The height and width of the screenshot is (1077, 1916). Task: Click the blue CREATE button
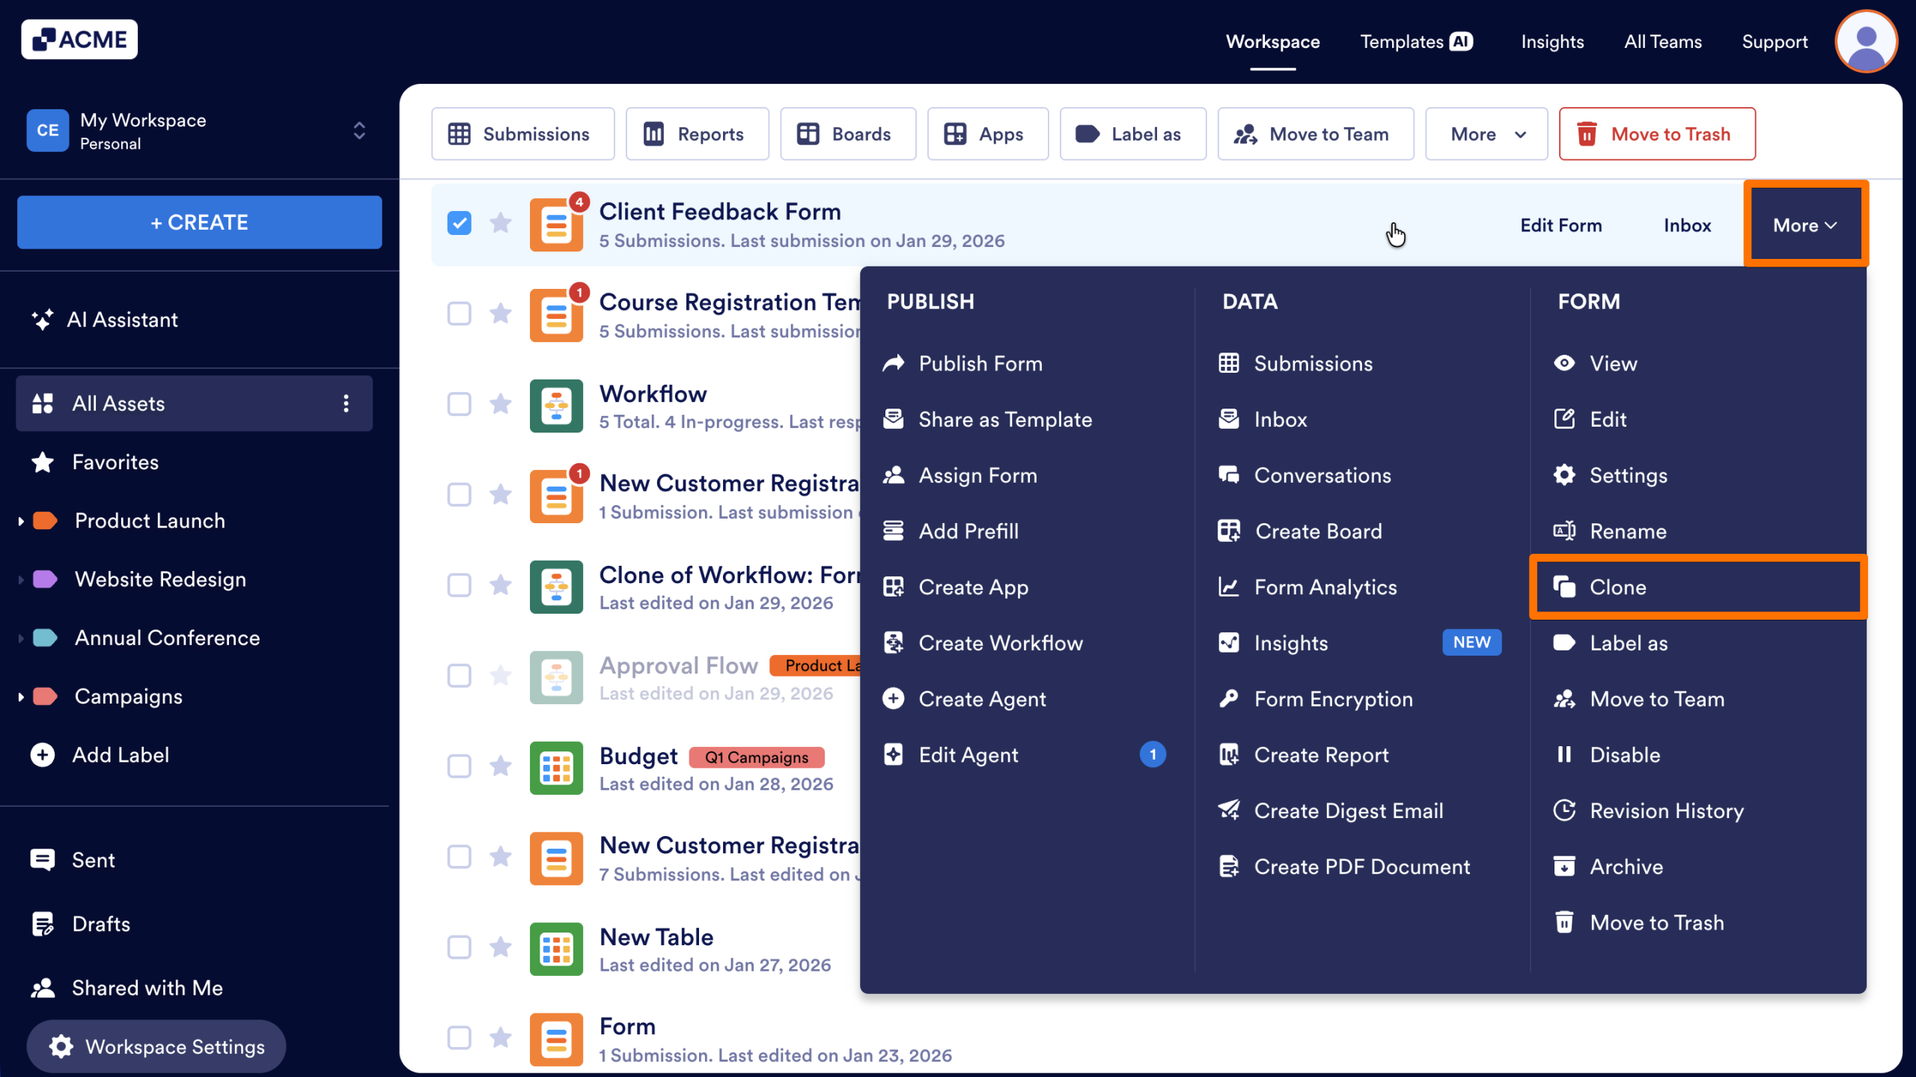[199, 222]
